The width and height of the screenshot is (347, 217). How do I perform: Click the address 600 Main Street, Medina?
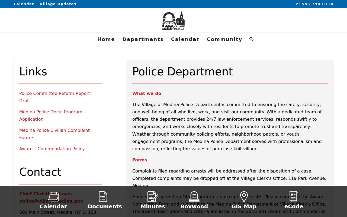(58, 212)
